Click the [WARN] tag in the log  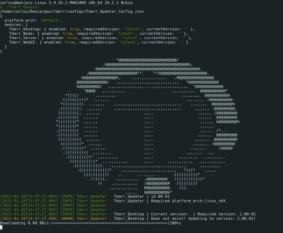click(67, 218)
